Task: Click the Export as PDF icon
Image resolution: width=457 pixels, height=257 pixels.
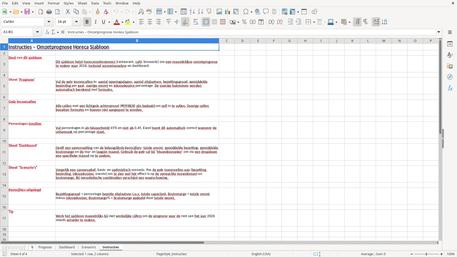Action: tap(41, 12)
